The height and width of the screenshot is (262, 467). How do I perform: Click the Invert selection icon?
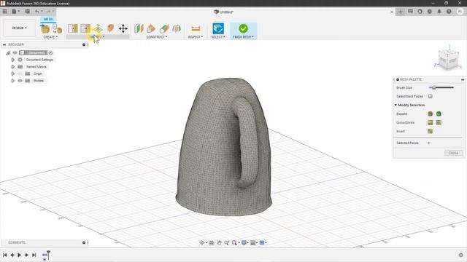click(x=430, y=131)
